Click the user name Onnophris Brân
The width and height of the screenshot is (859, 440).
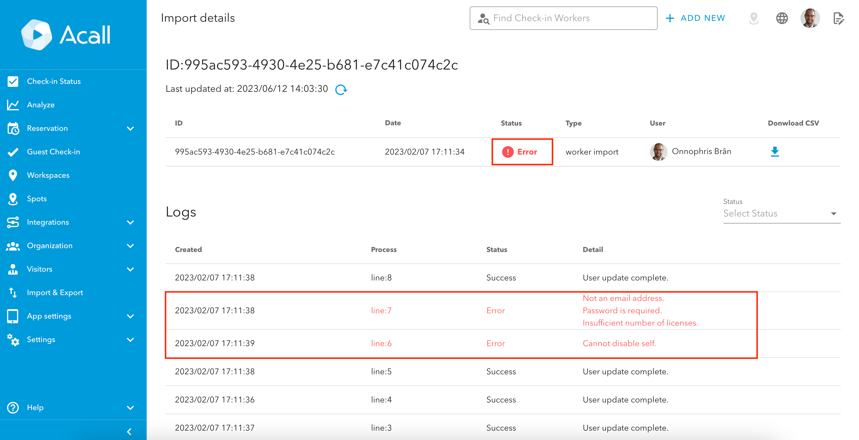(701, 152)
